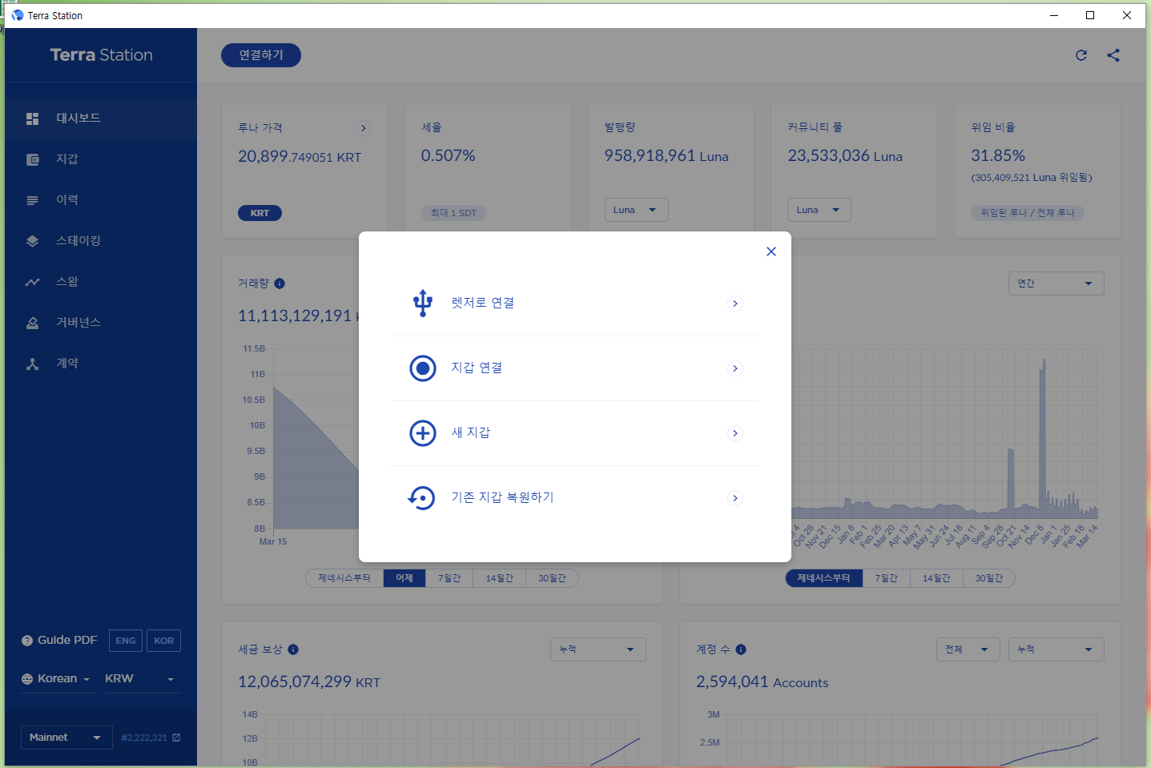Image resolution: width=1151 pixels, height=768 pixels.
Task: Click the info icon next to 거래량
Action: click(280, 283)
